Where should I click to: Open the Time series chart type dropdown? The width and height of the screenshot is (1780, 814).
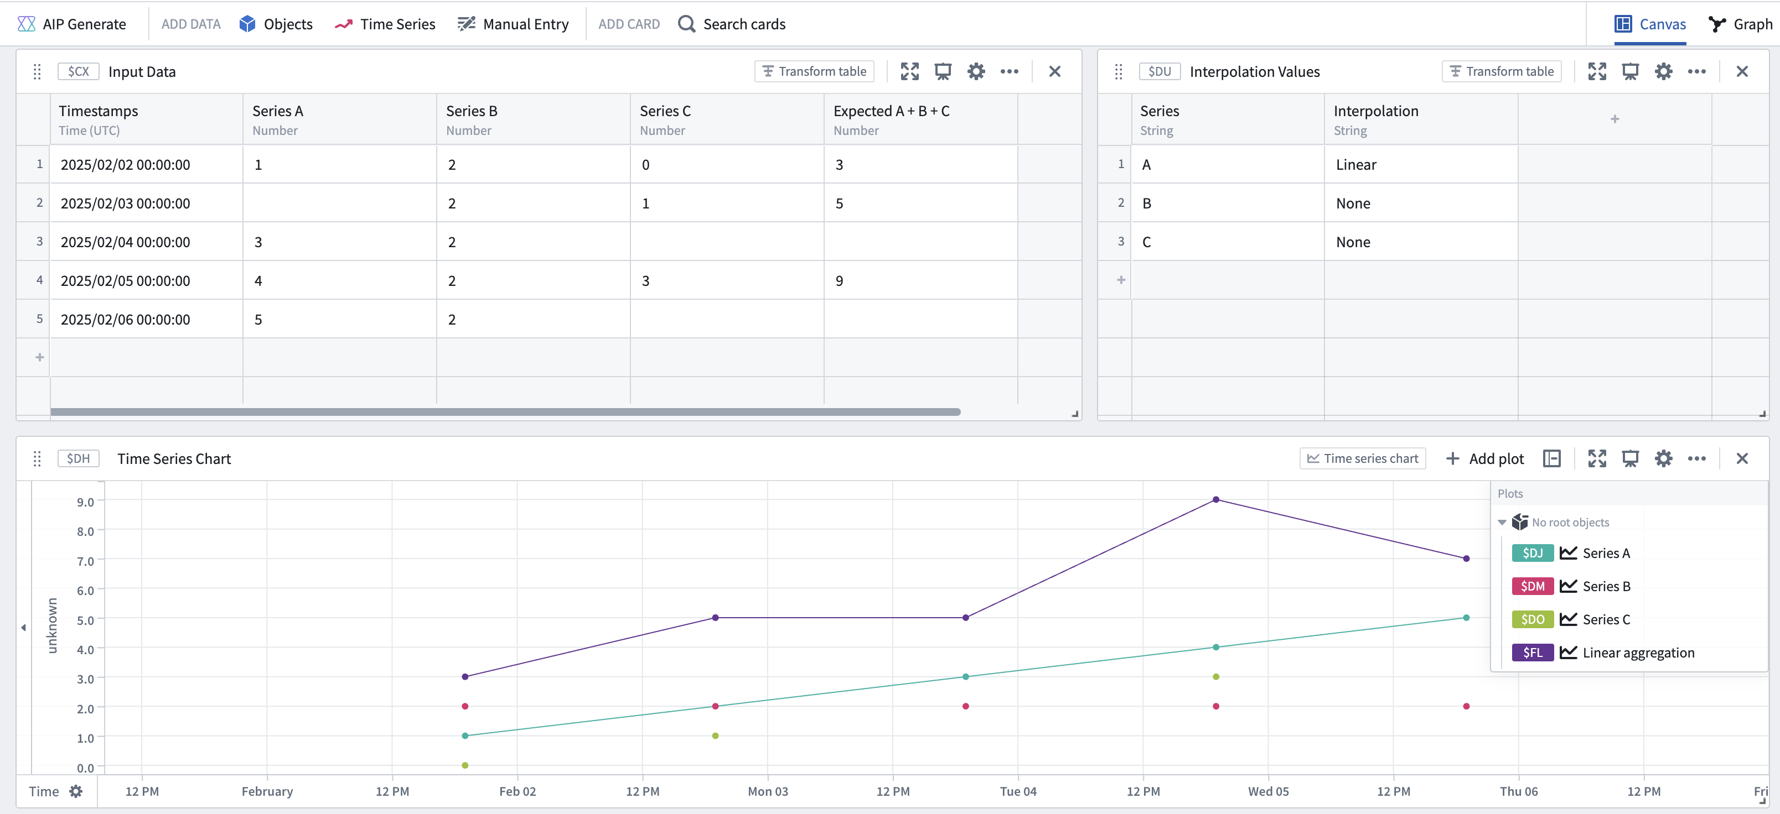coord(1362,458)
